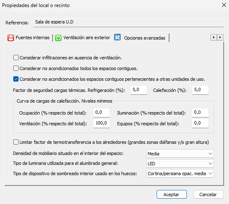
Task: Click the Ventilación 100,0 percentage field
Action: click(102, 123)
